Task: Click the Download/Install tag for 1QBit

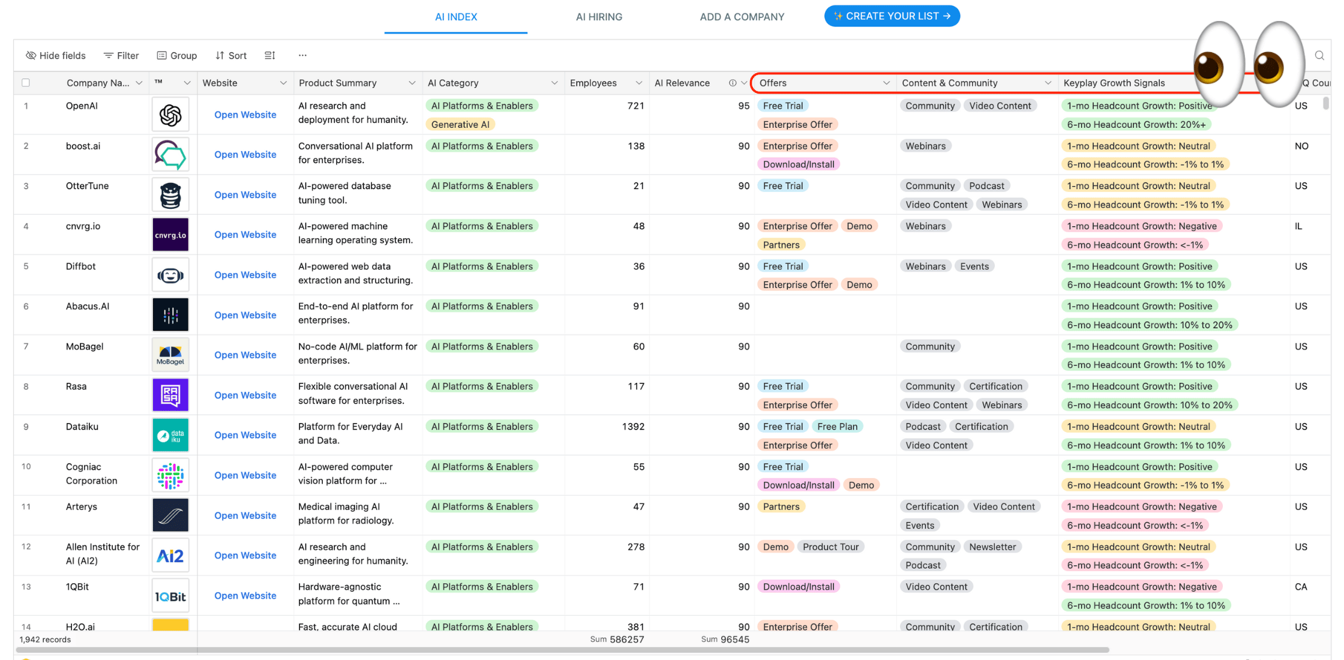Action: coord(799,587)
